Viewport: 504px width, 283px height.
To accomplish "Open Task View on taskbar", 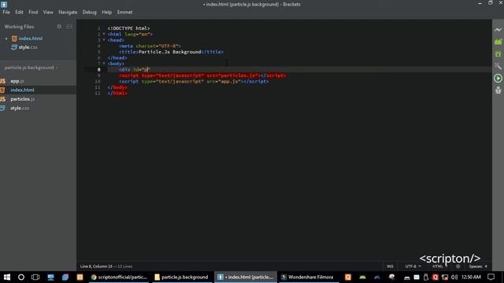I will (x=35, y=277).
